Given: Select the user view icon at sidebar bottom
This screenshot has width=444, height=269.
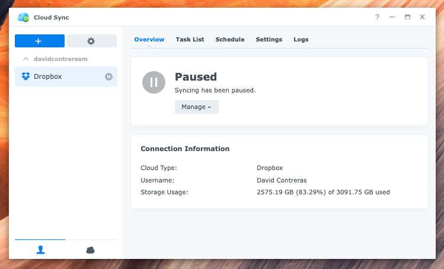Looking at the screenshot, I should (x=40, y=250).
